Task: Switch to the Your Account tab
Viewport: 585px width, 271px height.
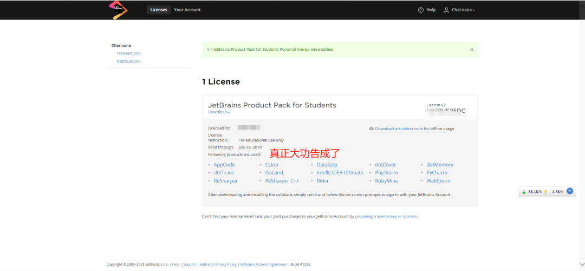Action: coord(187,10)
